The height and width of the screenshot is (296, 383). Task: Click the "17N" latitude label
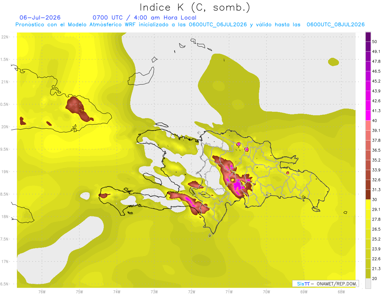[5, 262]
